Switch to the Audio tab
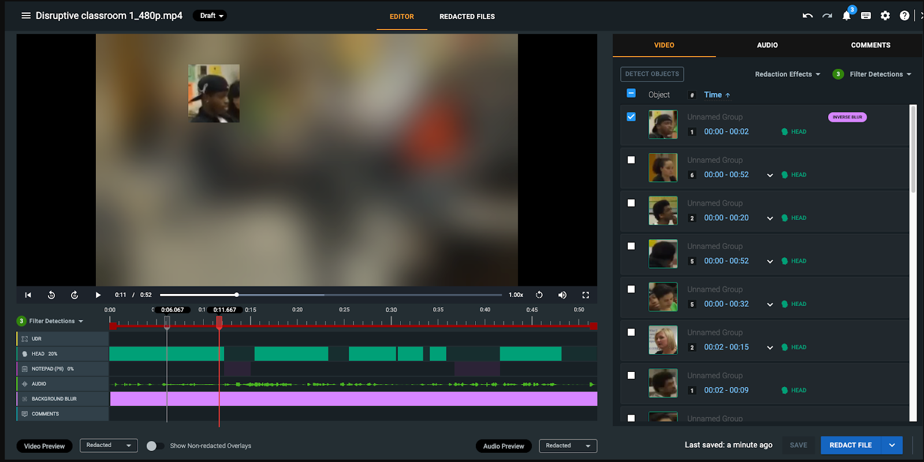The width and height of the screenshot is (924, 462). point(767,45)
